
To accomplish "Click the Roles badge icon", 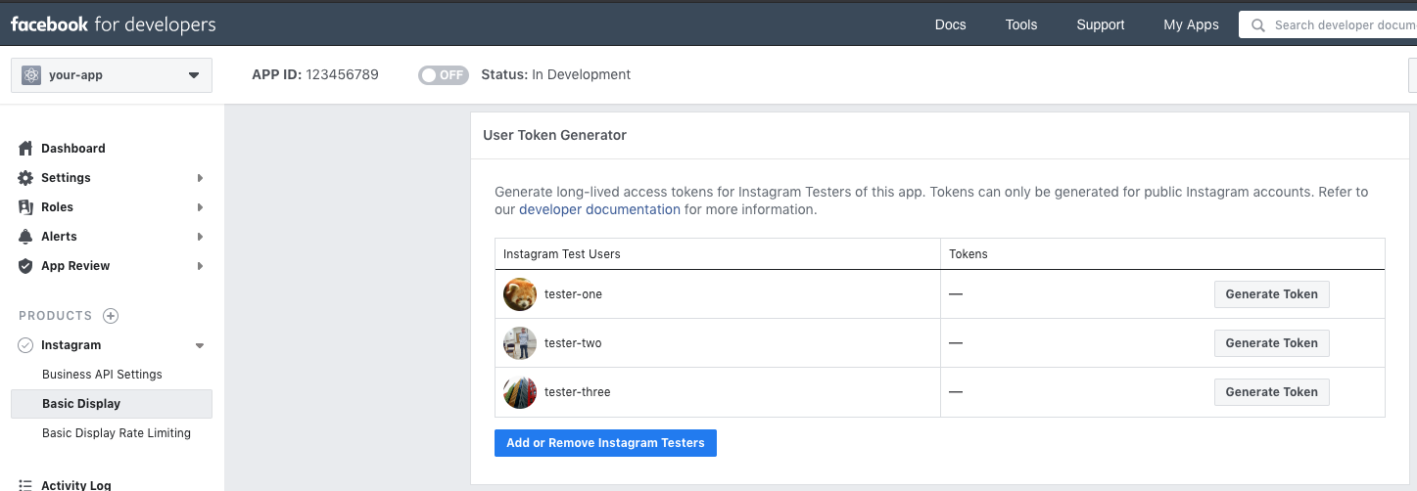I will coord(25,207).
